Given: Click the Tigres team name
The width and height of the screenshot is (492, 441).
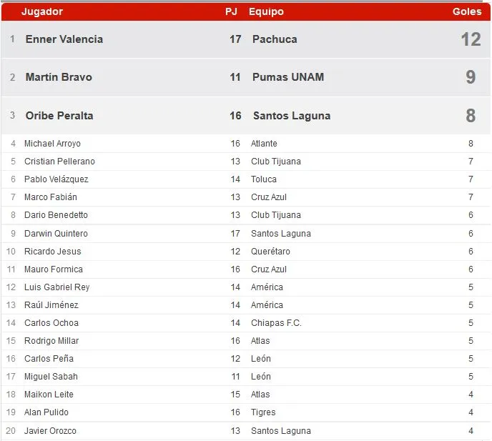Looking at the screenshot, I should pyautogui.click(x=263, y=412).
